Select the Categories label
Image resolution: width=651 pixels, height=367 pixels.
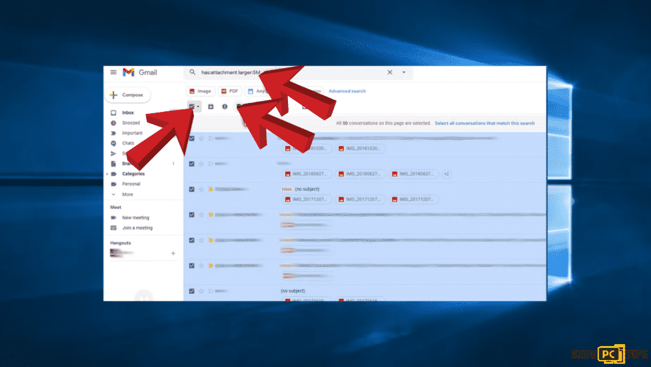(134, 174)
